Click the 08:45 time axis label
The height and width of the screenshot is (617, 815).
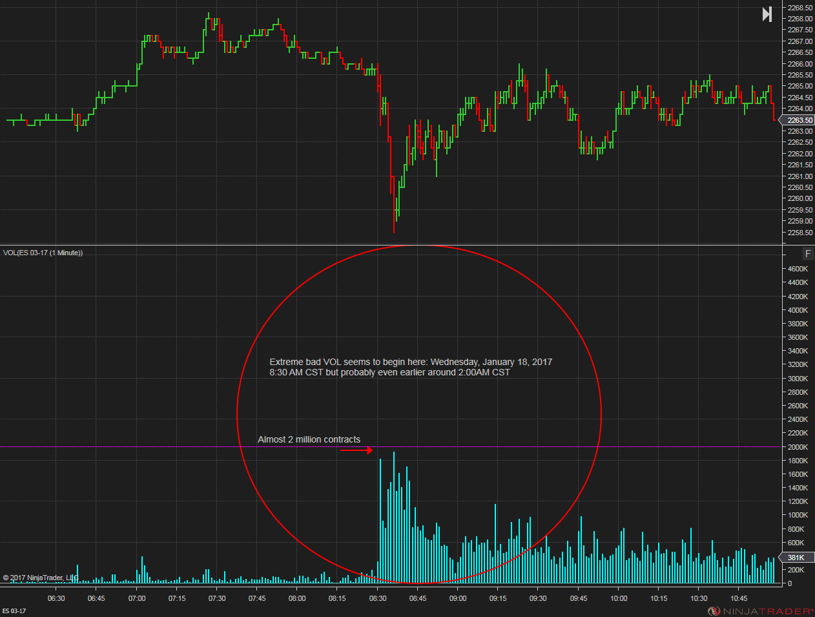tap(418, 598)
